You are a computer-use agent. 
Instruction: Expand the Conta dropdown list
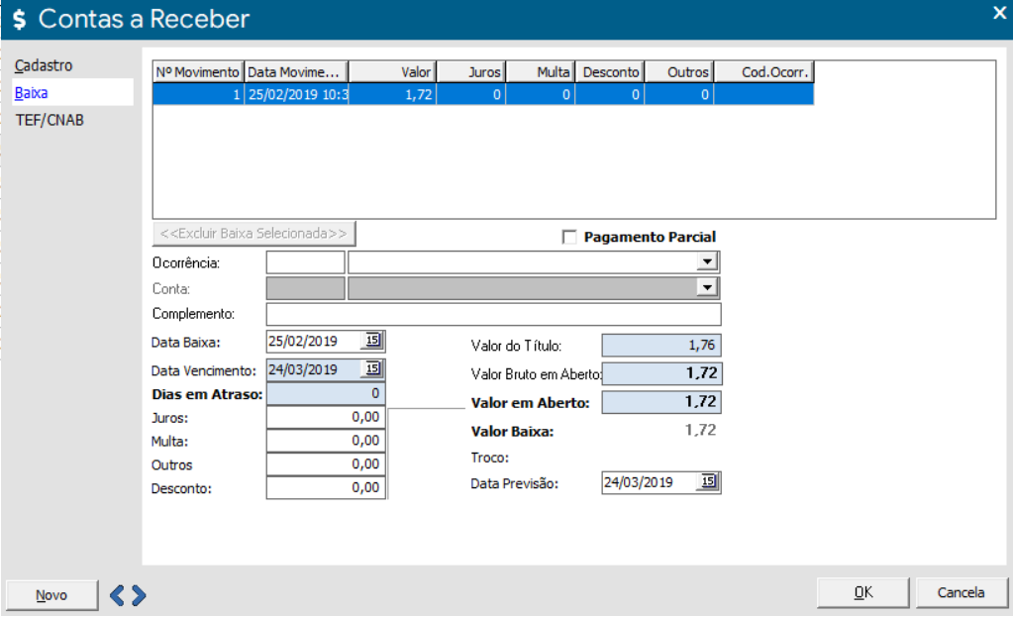[x=706, y=287]
